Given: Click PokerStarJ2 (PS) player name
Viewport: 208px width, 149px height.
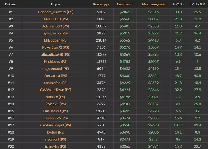Looking at the screenshot, I should point(56,47).
